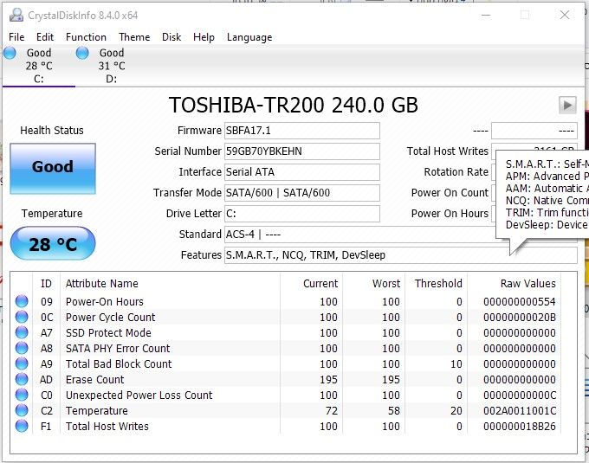
Task: Click status orb for SSD Protect Mode
Action: point(23,333)
